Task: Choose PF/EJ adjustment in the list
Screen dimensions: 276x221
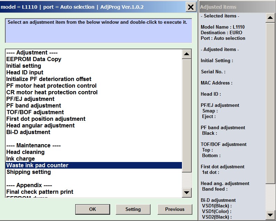Action: pos(30,99)
